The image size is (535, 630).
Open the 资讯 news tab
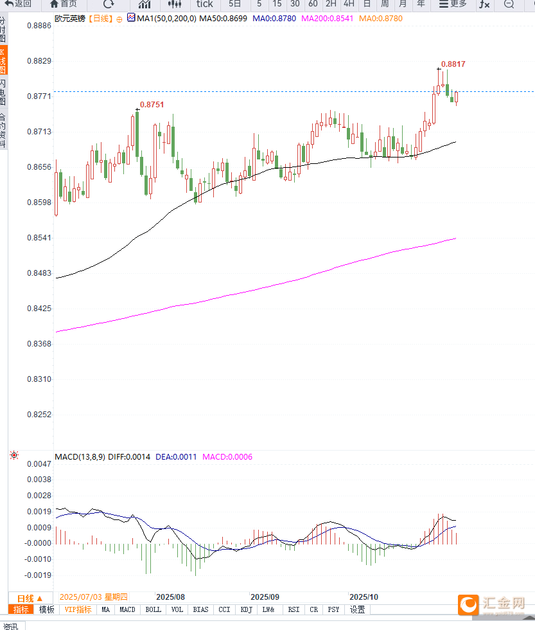pos(11,626)
